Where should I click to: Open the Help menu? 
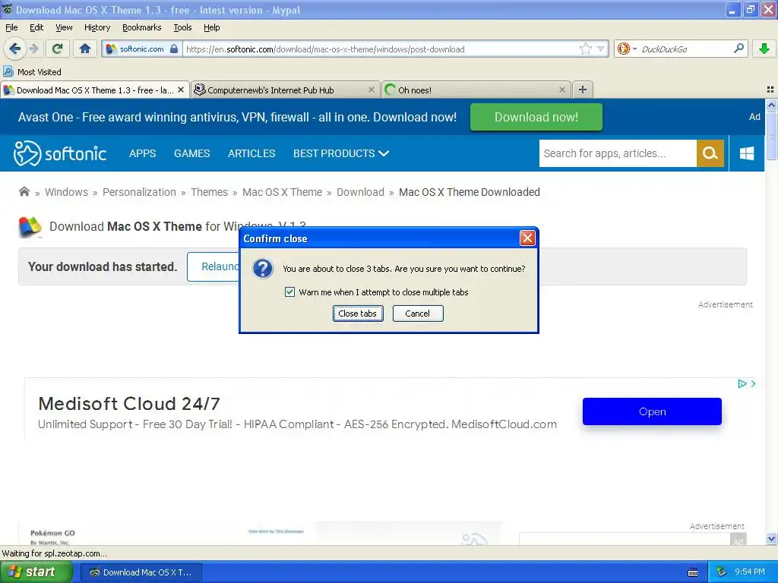point(212,27)
